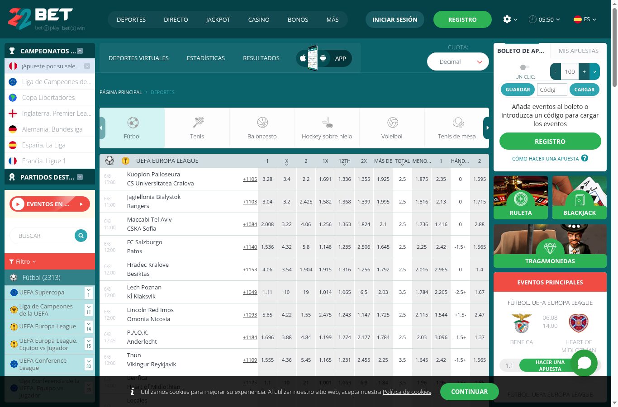
Task: Open the Android app icon
Action: (323, 58)
